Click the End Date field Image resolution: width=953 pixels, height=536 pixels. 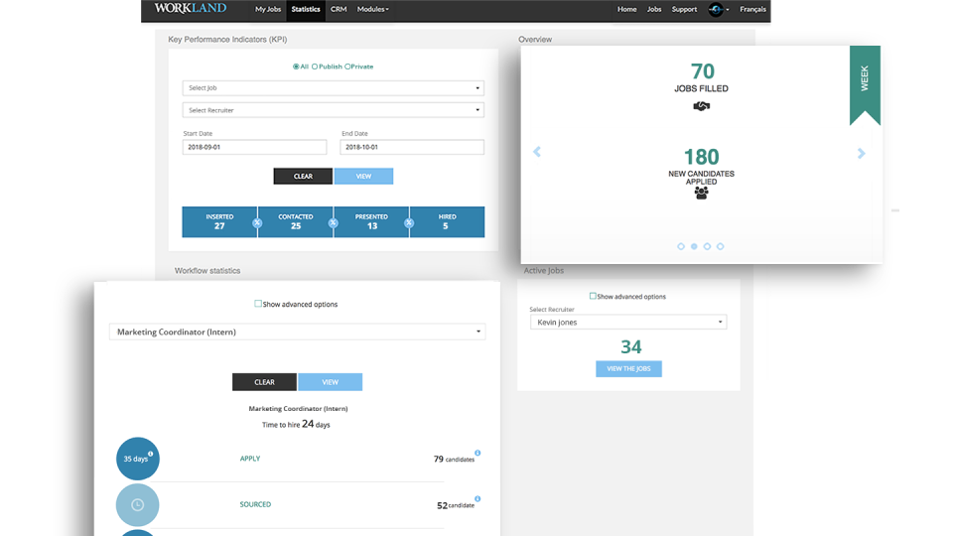(x=412, y=147)
